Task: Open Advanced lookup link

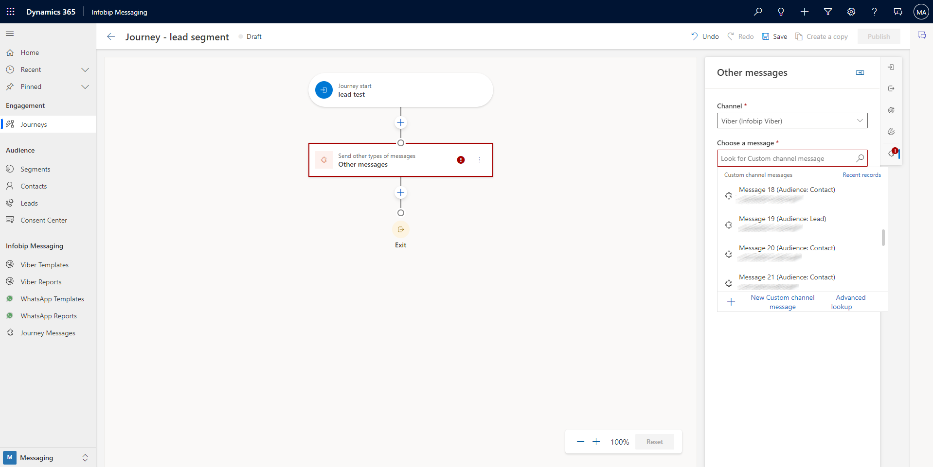Action: click(848, 302)
